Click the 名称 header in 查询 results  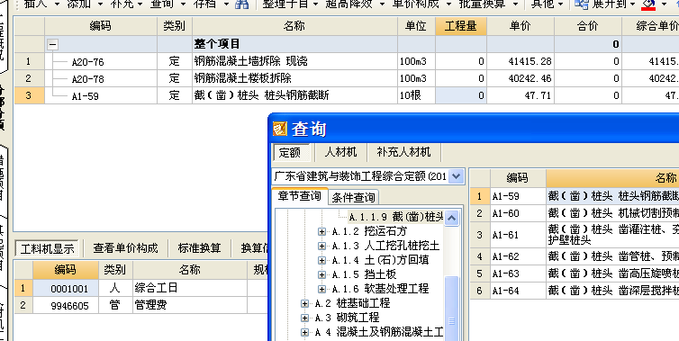click(612, 177)
